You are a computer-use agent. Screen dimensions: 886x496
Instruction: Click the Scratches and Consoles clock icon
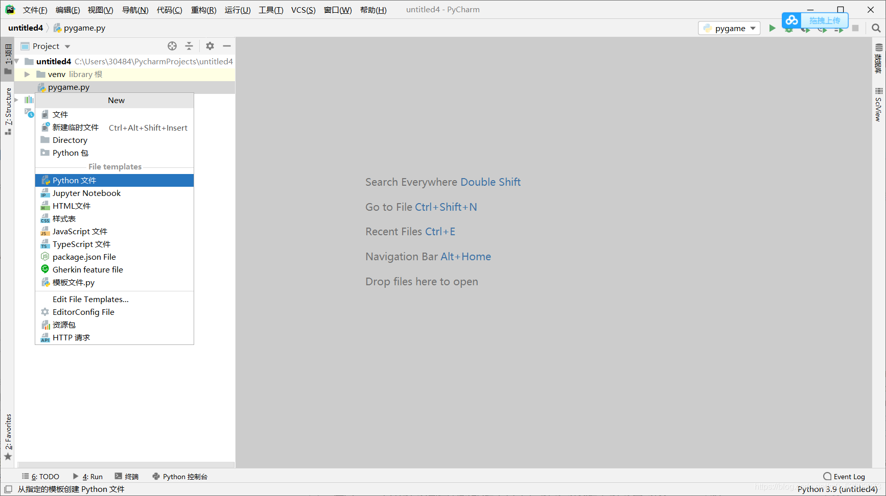click(x=29, y=113)
